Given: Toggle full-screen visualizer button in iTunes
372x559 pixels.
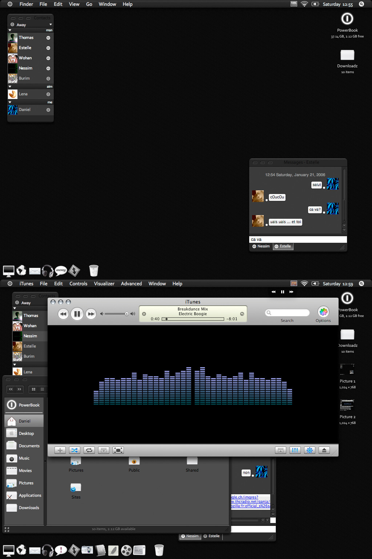Looking at the screenshot, I should (118, 450).
